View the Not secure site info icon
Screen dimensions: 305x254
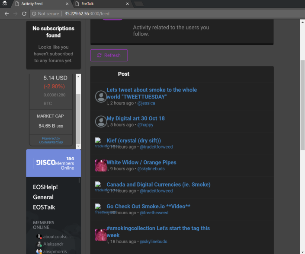point(34,13)
